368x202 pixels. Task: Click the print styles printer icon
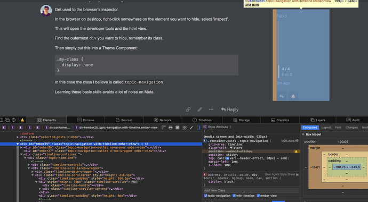(170, 128)
